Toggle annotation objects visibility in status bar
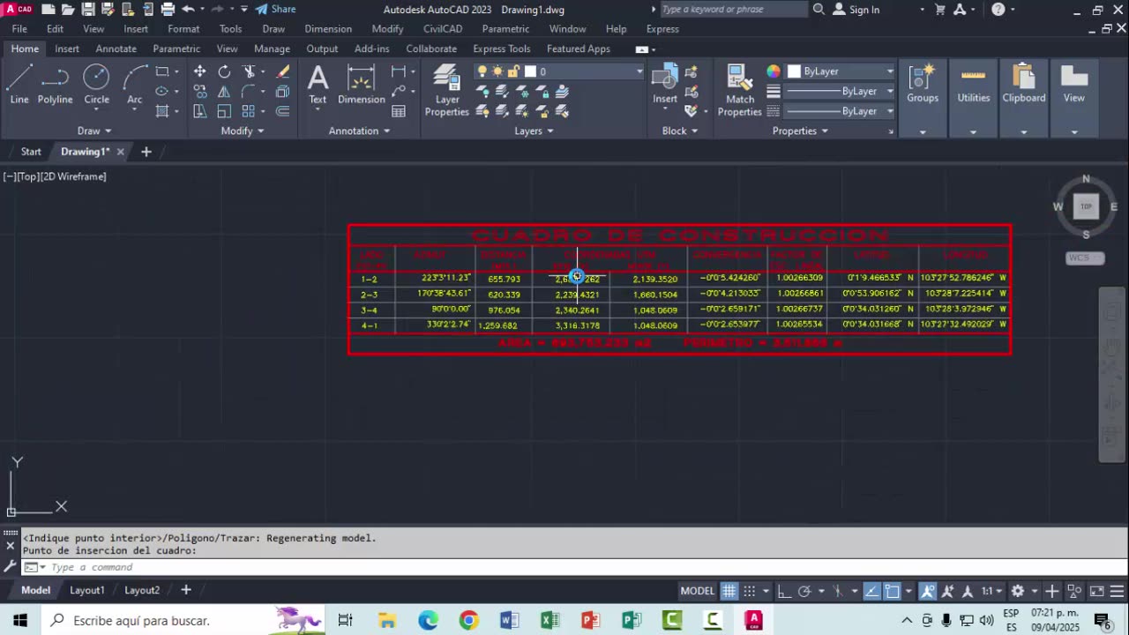The height and width of the screenshot is (635, 1129). (928, 591)
